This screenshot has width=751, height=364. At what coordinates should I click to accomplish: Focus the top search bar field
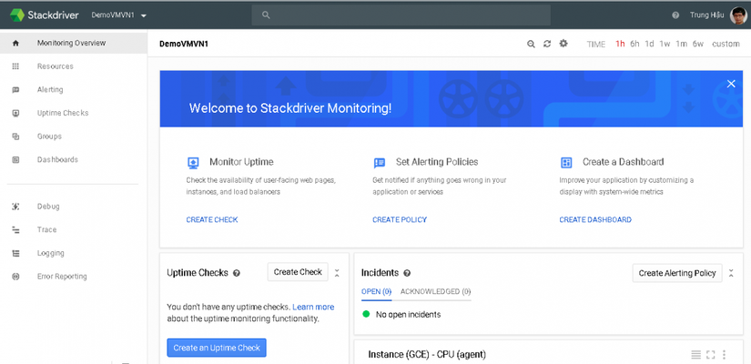pyautogui.click(x=401, y=15)
